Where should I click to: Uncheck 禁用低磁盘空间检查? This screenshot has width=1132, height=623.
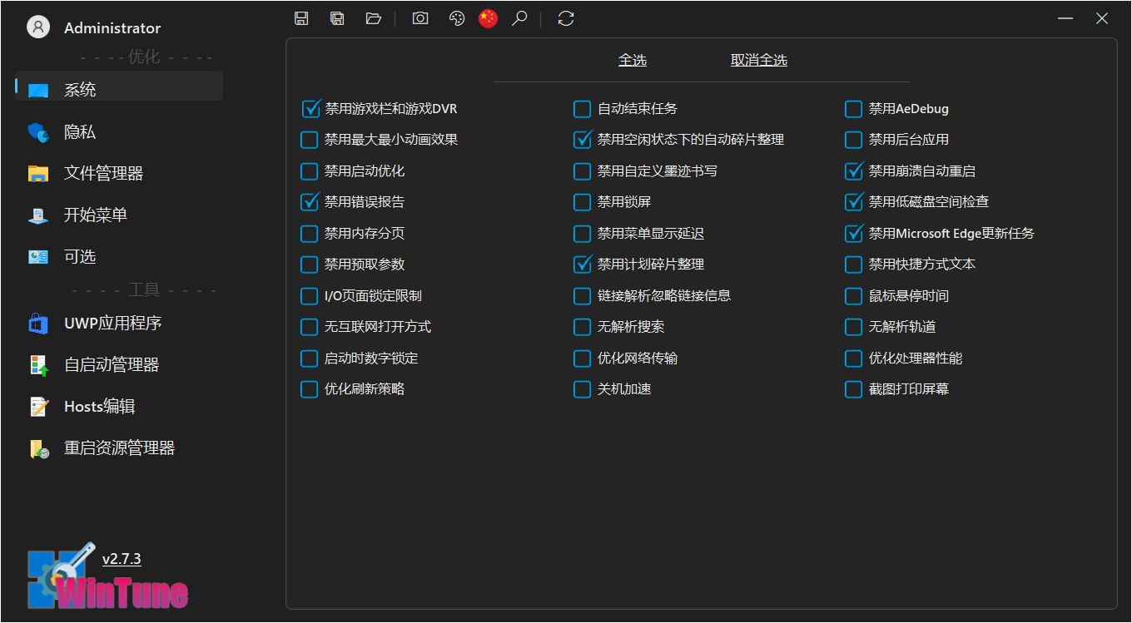[854, 202]
